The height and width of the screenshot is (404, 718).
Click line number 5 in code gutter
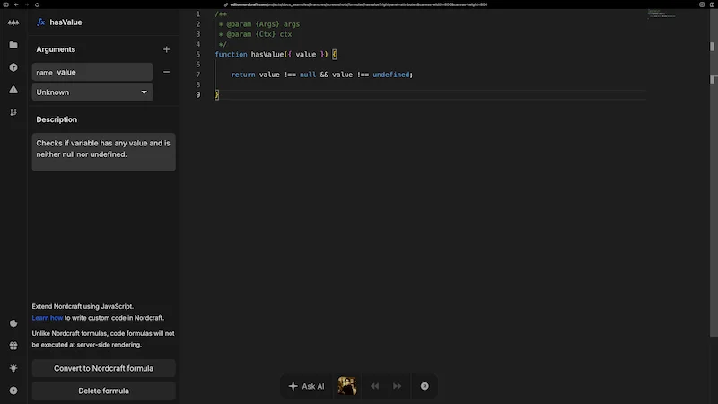(198, 55)
